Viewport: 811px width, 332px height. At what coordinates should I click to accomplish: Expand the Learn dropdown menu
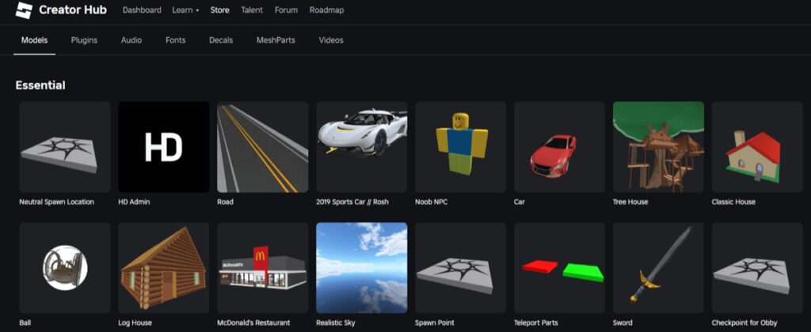pyautogui.click(x=185, y=9)
